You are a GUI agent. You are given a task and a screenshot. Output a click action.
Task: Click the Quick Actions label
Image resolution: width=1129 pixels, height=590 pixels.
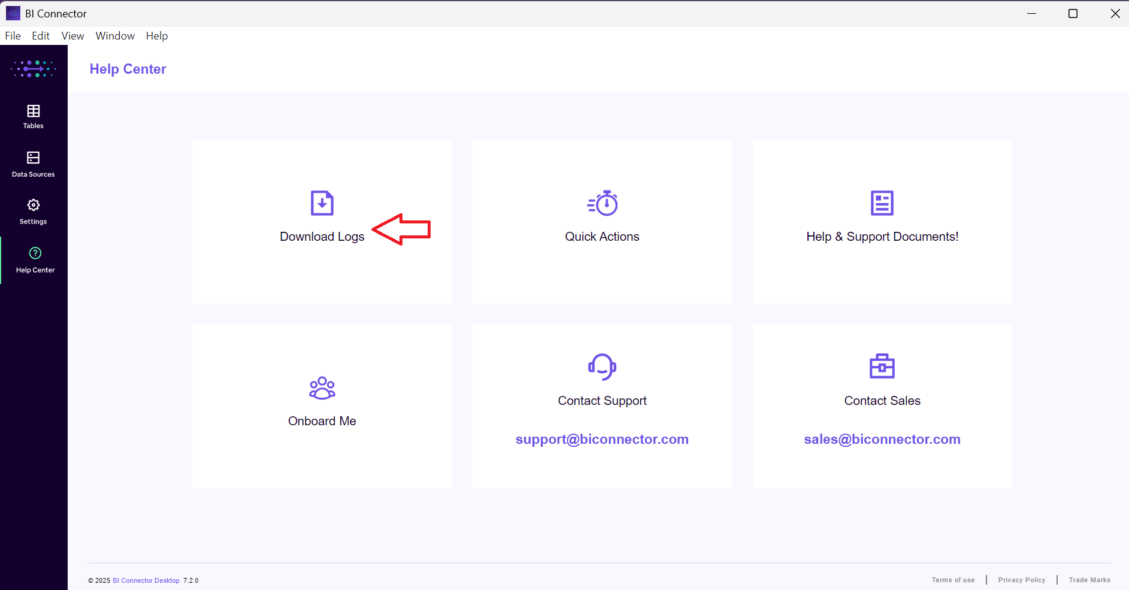point(603,237)
